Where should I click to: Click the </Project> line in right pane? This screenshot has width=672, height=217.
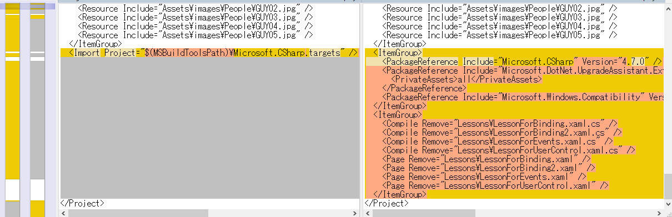386,204
